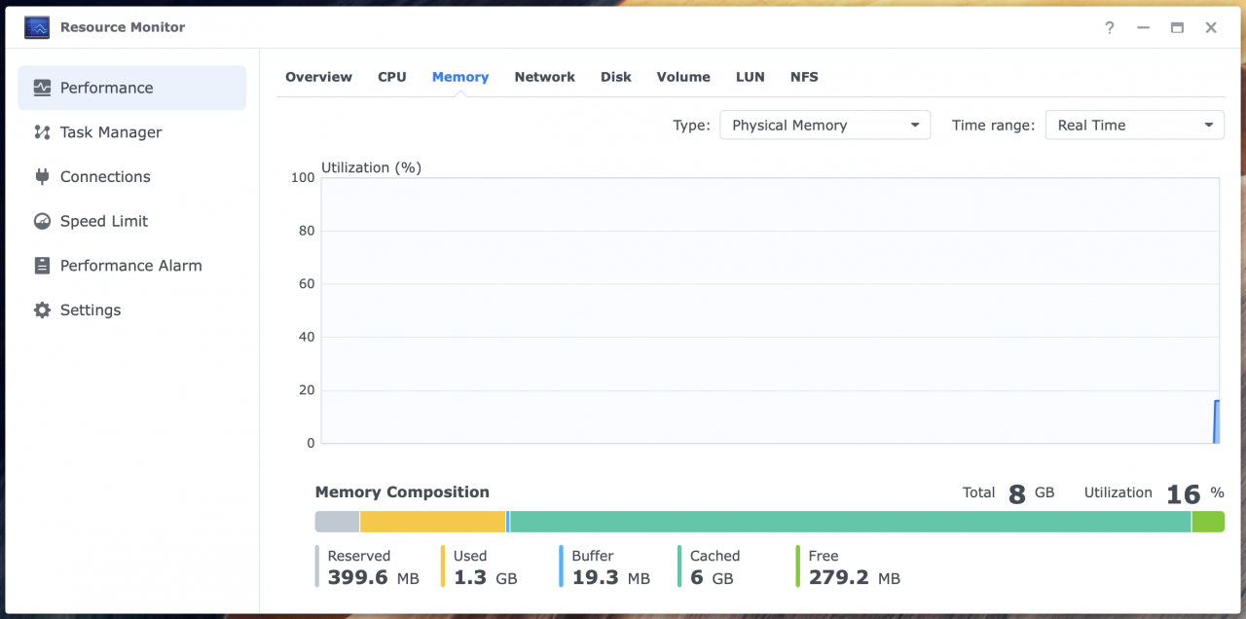The width and height of the screenshot is (1246, 619).
Task: Switch to the LUN tab
Action: (x=750, y=77)
